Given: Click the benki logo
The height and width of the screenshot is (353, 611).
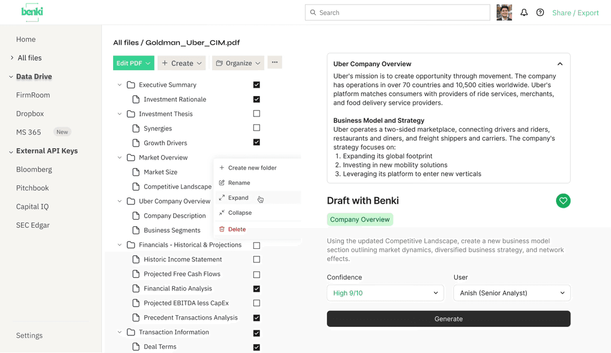Looking at the screenshot, I should point(32,12).
